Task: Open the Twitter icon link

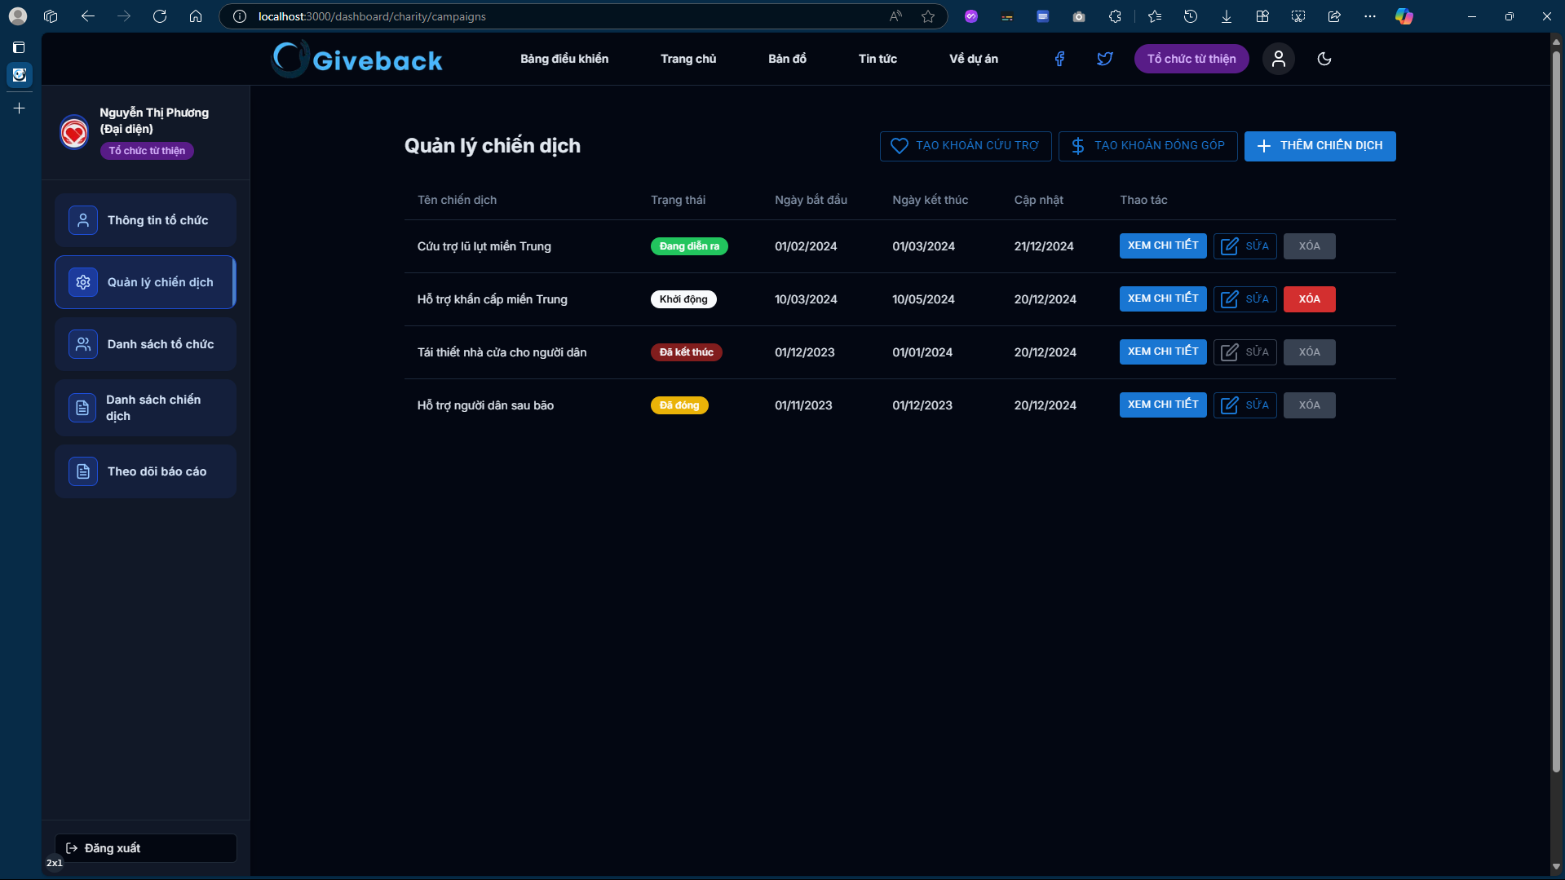Action: coord(1105,59)
